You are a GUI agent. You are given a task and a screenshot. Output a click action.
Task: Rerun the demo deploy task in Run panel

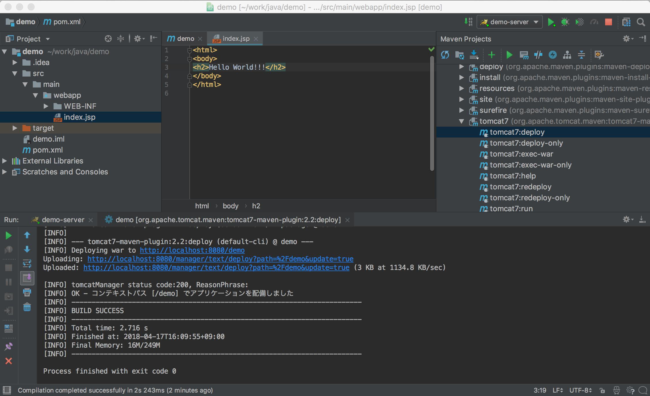(x=8, y=235)
